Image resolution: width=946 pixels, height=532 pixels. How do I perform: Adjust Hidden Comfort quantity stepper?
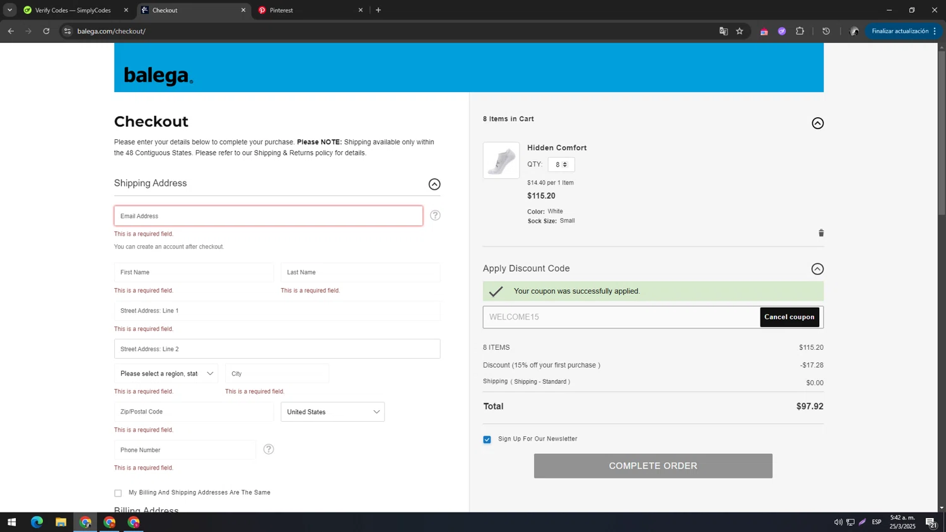tap(564, 165)
